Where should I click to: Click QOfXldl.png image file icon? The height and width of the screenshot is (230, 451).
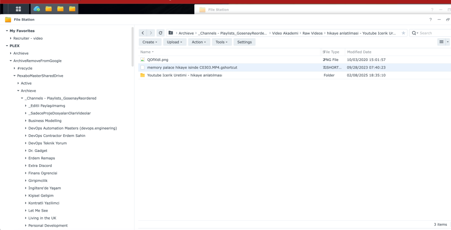(142, 60)
